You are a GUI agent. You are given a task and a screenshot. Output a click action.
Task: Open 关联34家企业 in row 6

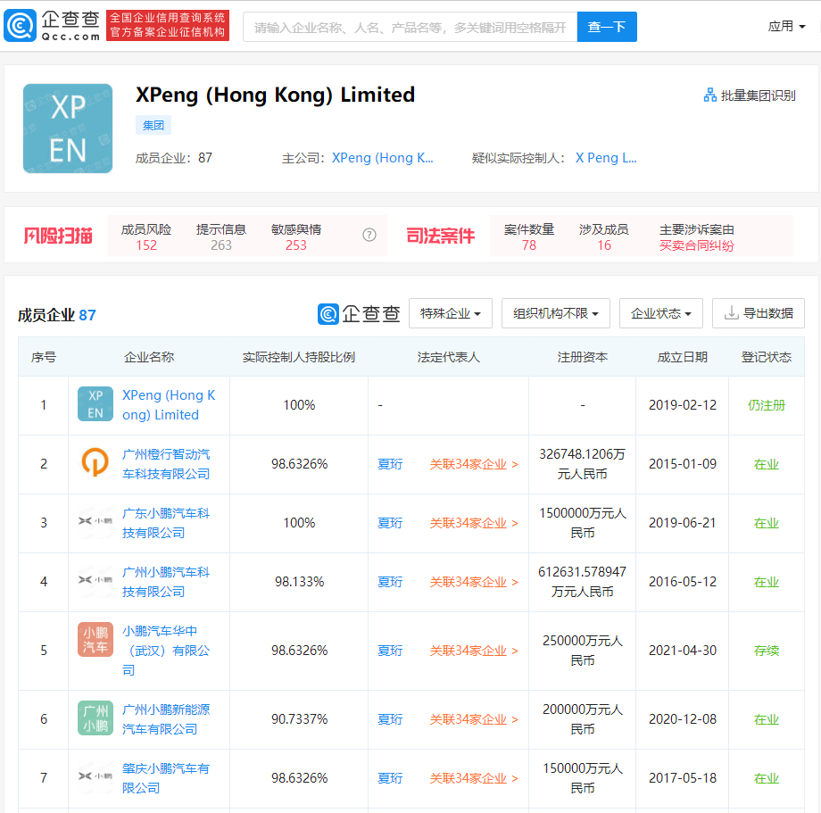(474, 718)
